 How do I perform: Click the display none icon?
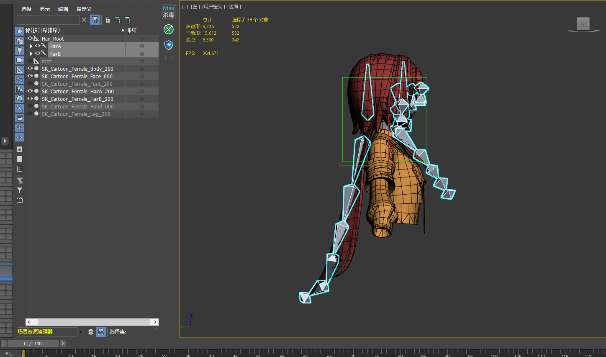point(20,159)
